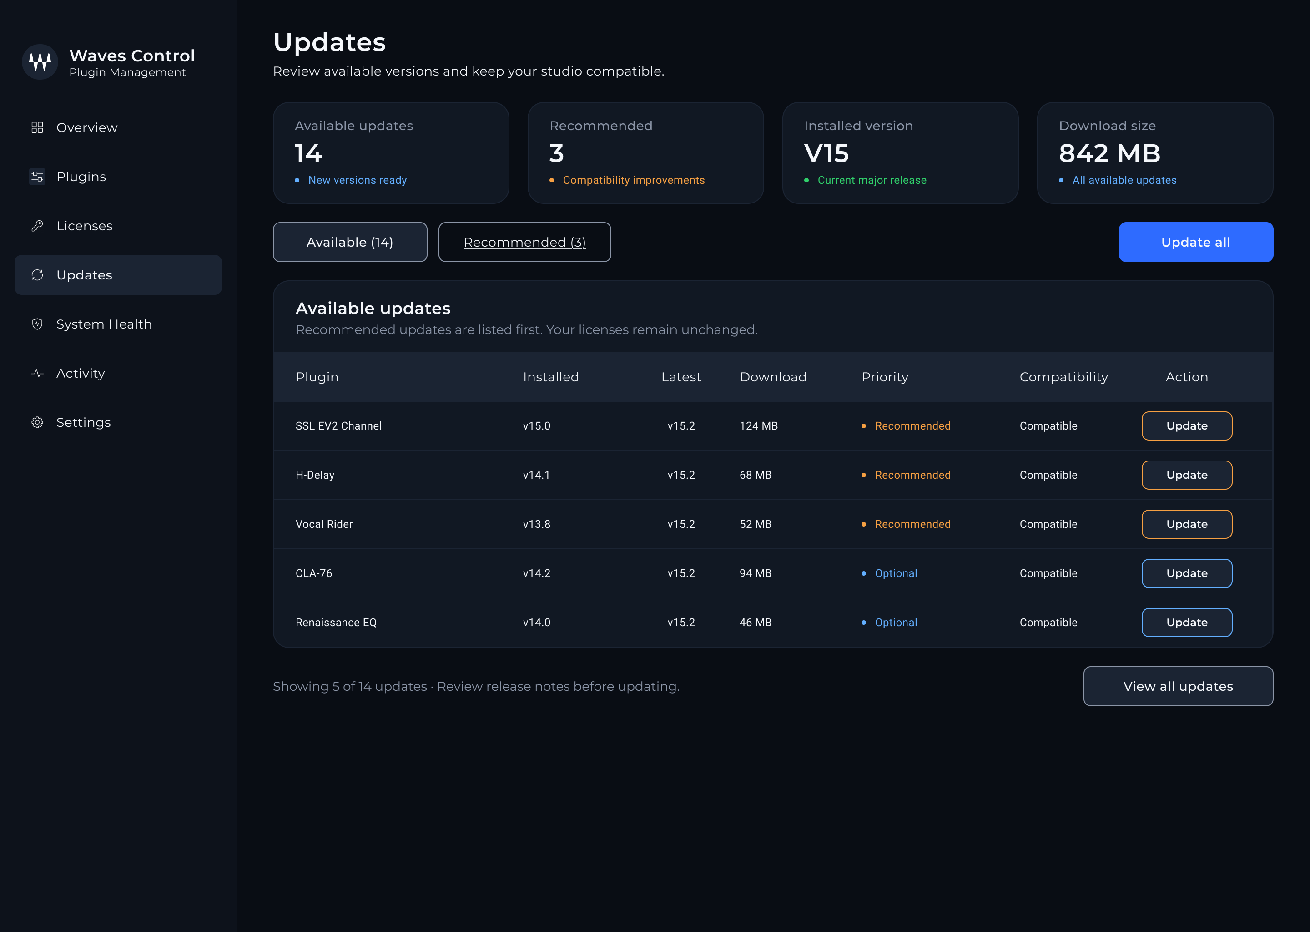Click the View all updates button

coord(1178,686)
